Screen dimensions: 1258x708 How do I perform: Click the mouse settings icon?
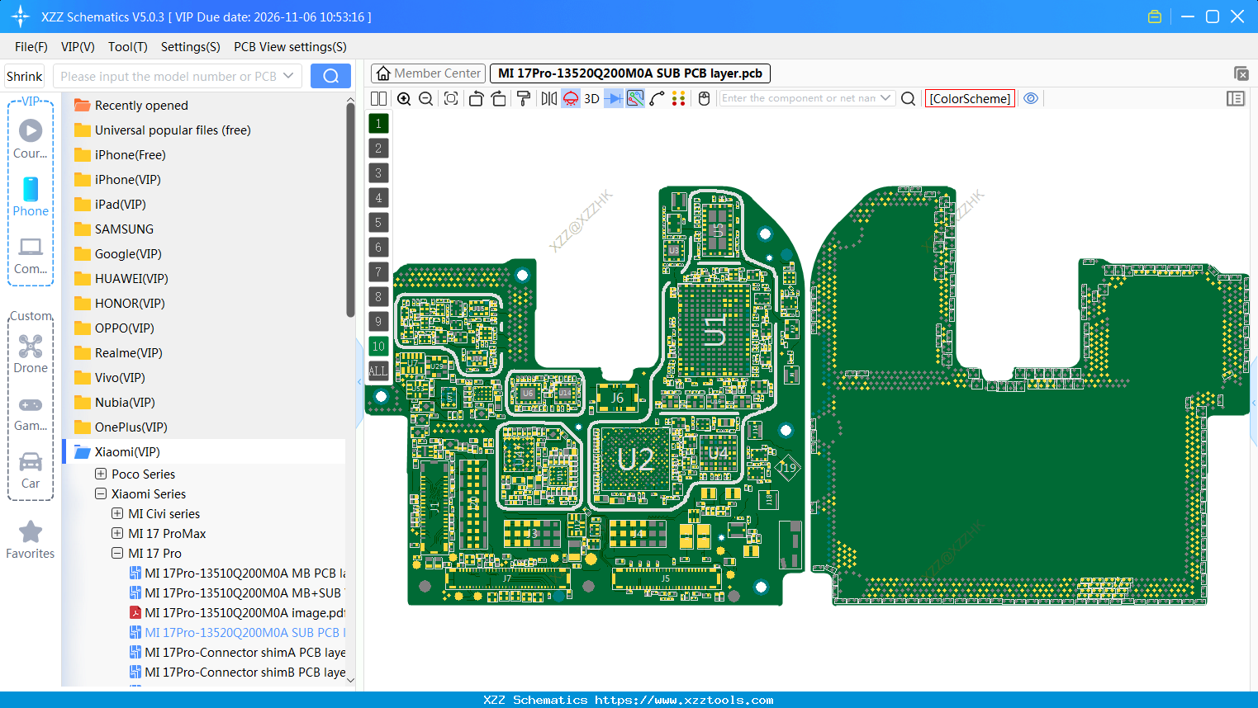point(704,99)
